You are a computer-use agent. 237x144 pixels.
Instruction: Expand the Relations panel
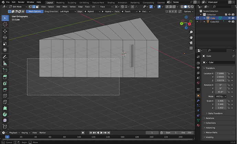pos(210,118)
